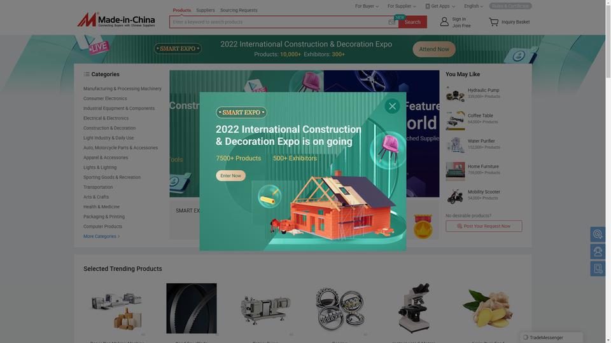Open the Hydraulic Pump product thumbnail
Image resolution: width=611 pixels, height=343 pixels.
455,94
